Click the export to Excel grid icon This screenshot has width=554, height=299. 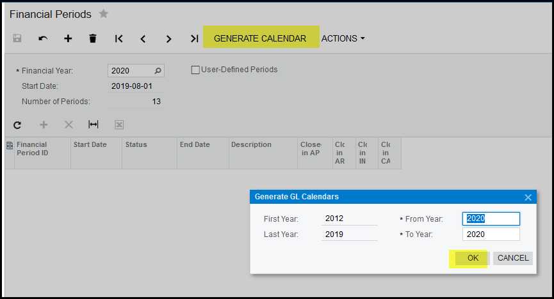point(118,125)
